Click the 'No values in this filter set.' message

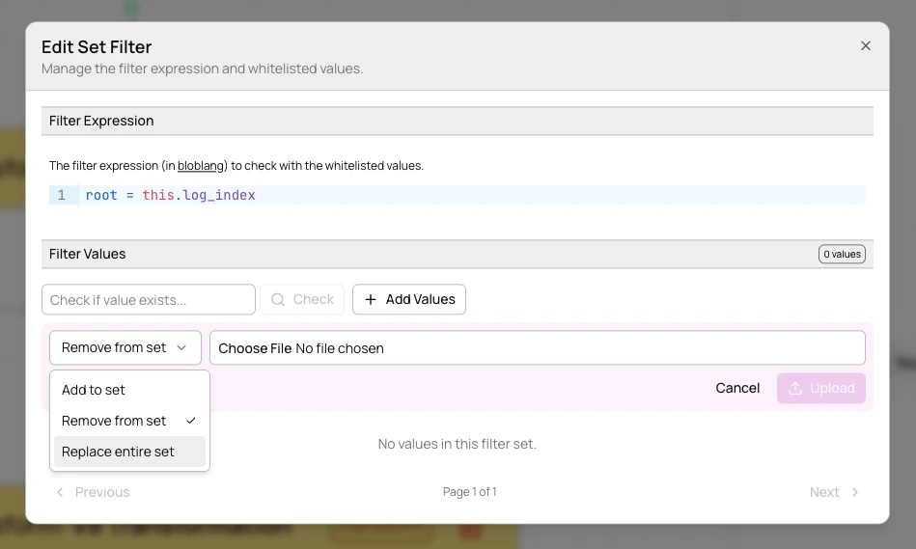pyautogui.click(x=457, y=444)
